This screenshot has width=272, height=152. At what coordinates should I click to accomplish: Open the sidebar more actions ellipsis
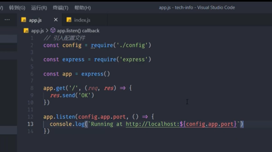click(7, 20)
